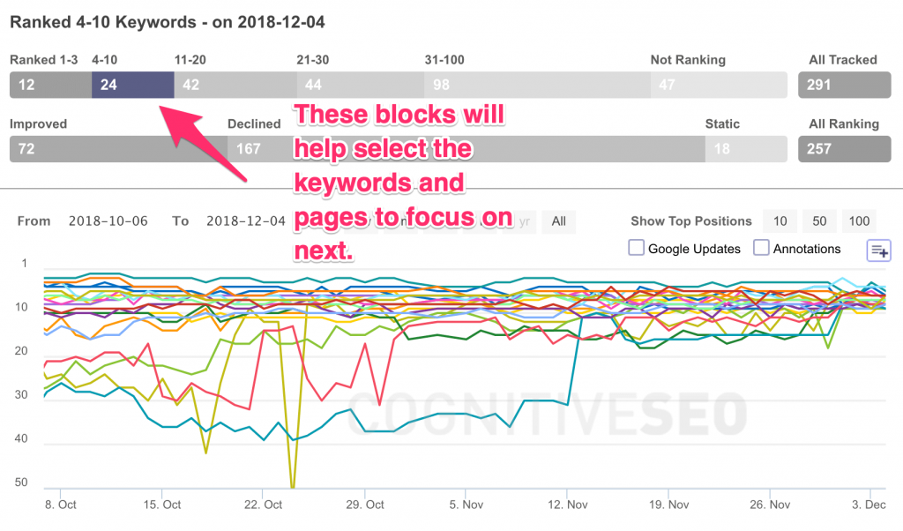Viewport: 903px width, 531px height.
Task: Edit the From date 2018-10-06 field
Action: [108, 221]
